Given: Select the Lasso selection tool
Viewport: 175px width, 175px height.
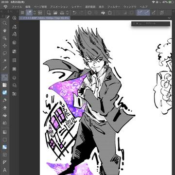Looking at the screenshot, I should [5, 53].
